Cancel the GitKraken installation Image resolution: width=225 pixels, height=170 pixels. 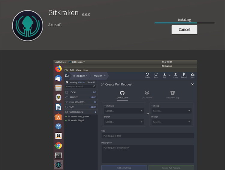(184, 30)
